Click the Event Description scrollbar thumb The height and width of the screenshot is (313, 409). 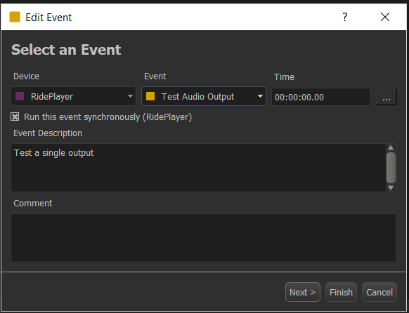pyautogui.click(x=391, y=168)
